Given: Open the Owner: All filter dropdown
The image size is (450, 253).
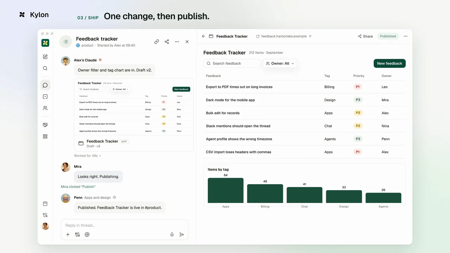Looking at the screenshot, I should click(x=280, y=63).
